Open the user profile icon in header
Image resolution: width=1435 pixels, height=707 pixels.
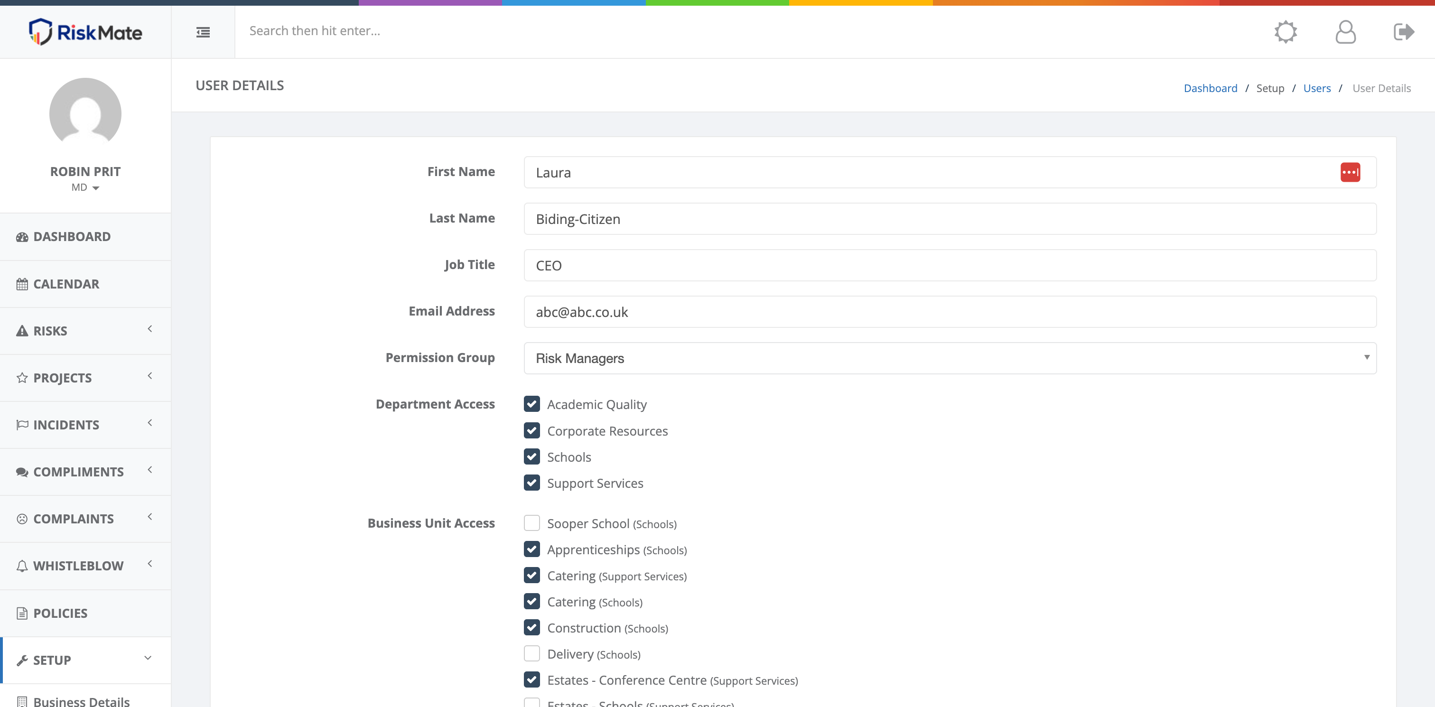coord(1345,32)
